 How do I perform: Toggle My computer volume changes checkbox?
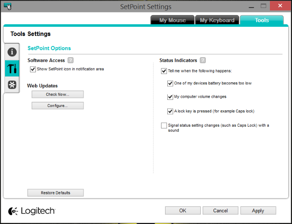[x=170, y=97]
